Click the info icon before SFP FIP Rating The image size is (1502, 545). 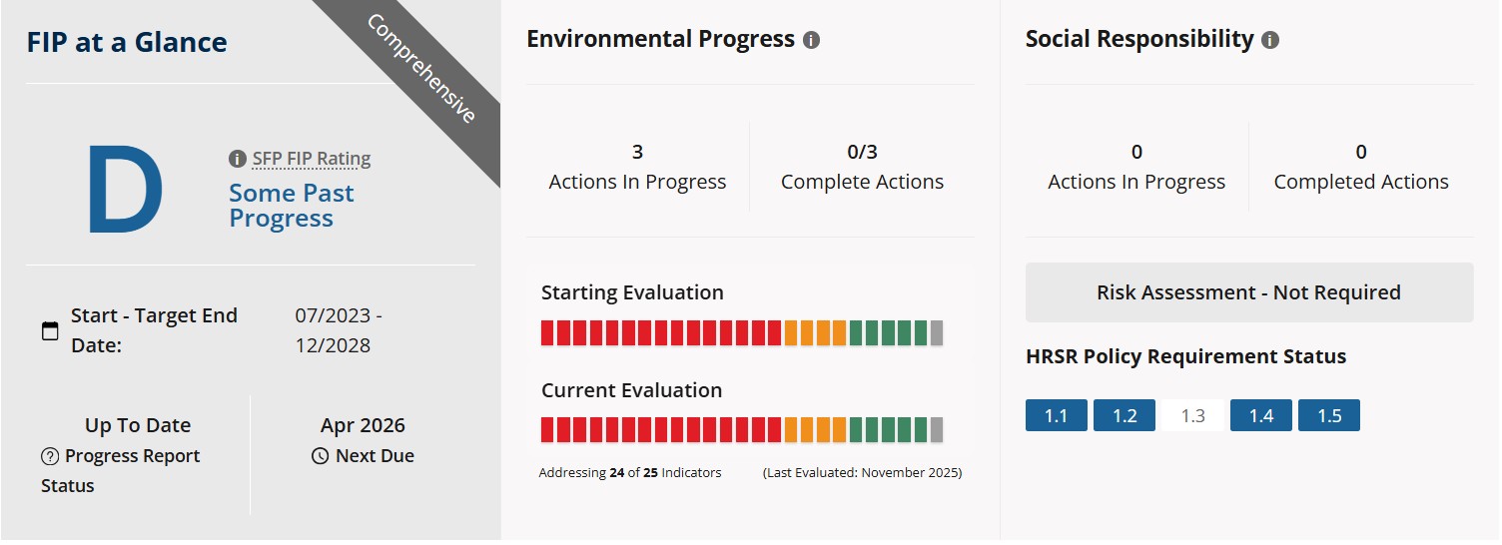pyautogui.click(x=237, y=159)
